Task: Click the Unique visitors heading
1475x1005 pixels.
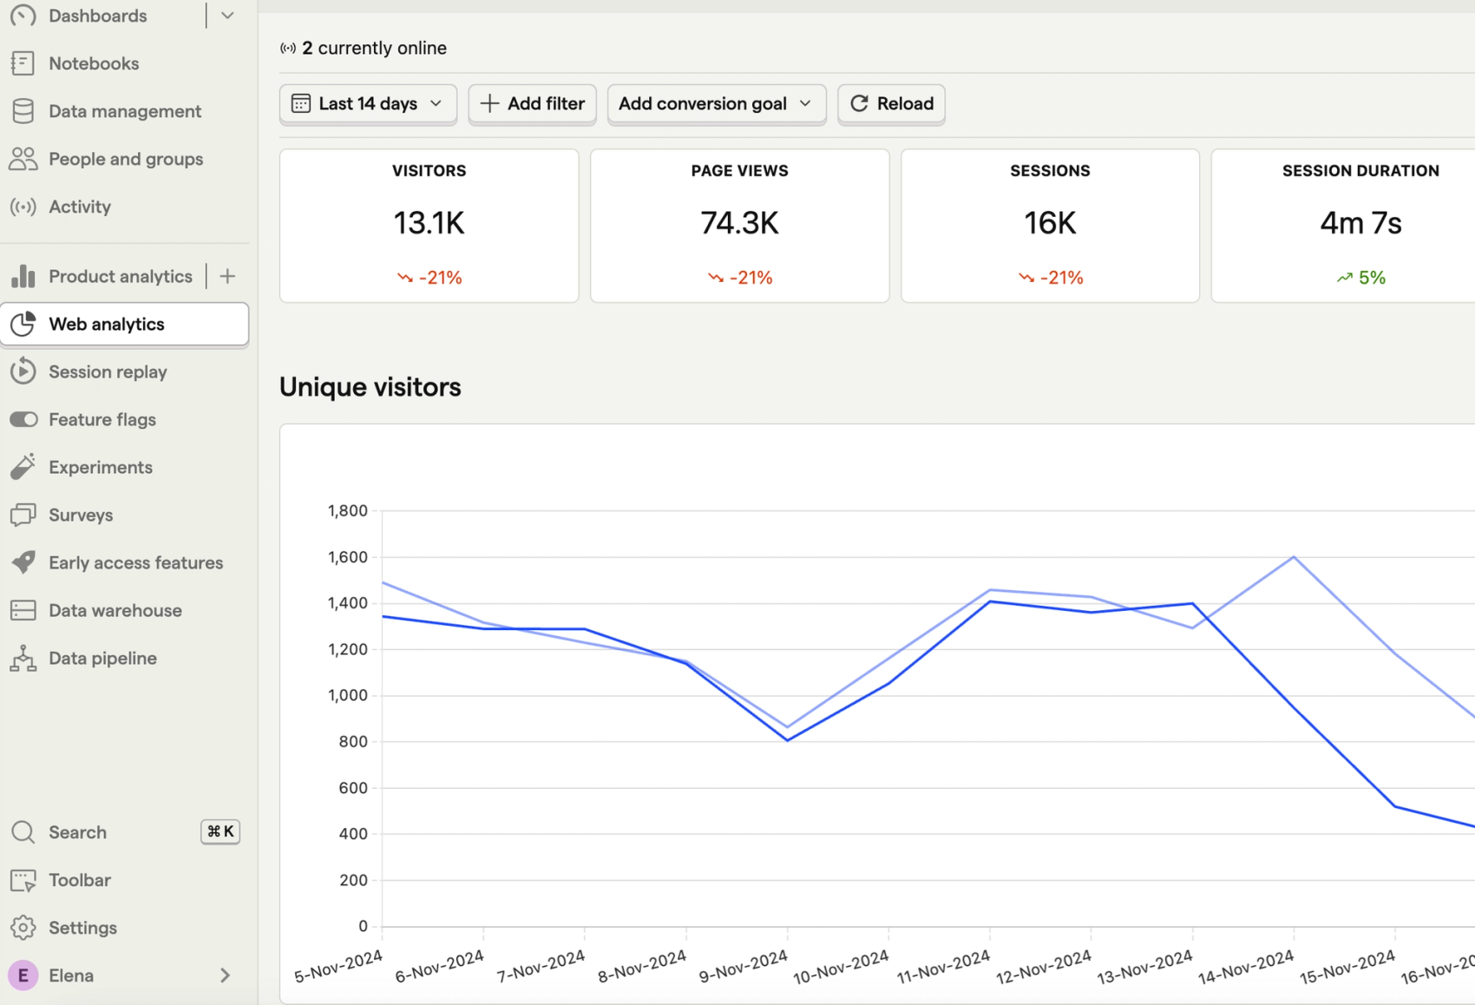Action: pyautogui.click(x=370, y=387)
